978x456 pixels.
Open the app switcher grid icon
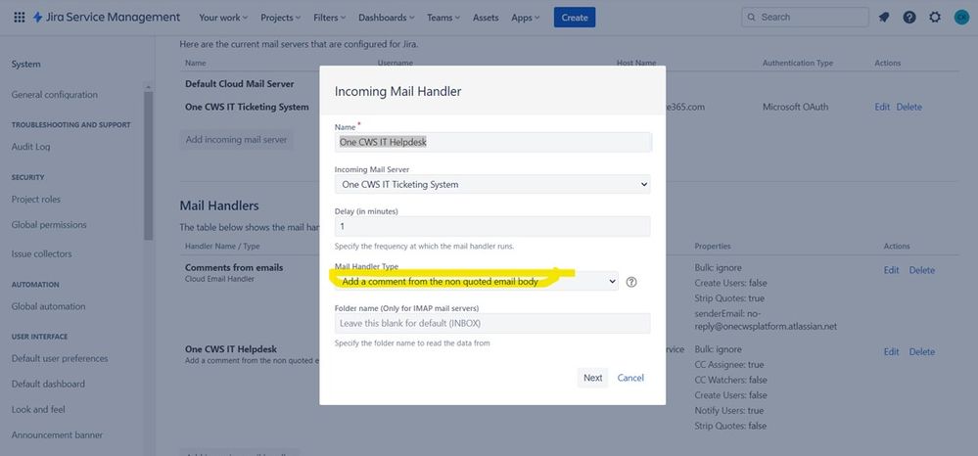(x=20, y=18)
